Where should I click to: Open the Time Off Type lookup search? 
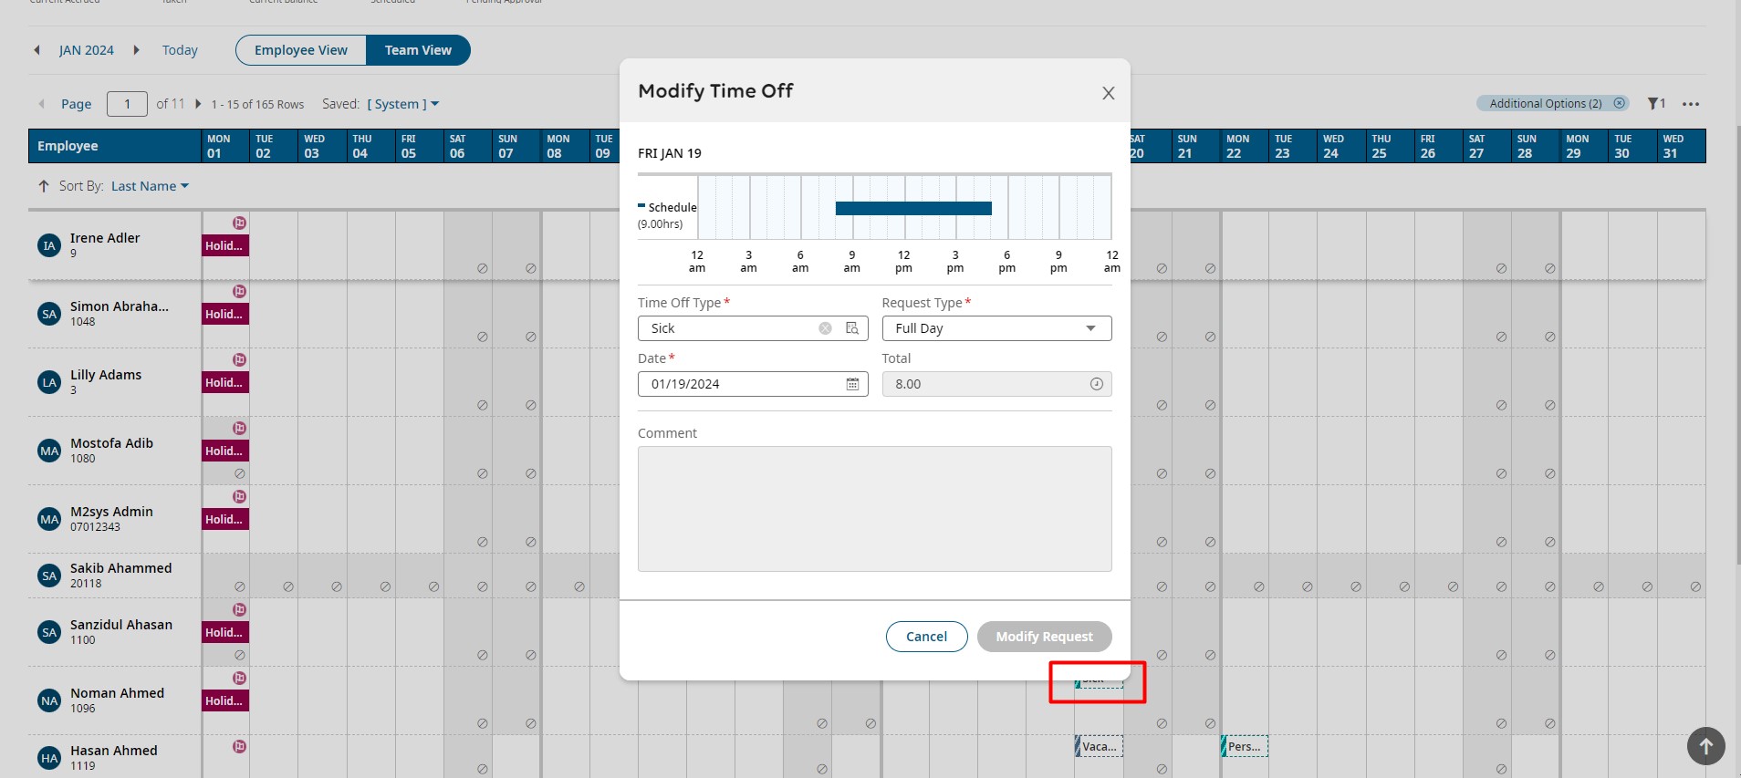click(x=852, y=328)
